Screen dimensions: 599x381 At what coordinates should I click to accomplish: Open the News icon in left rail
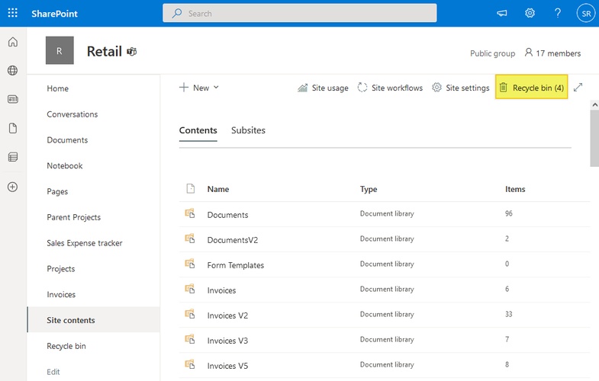coord(13,99)
